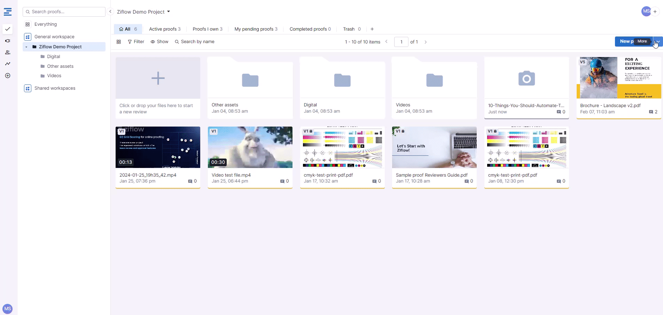Open the Filter options
The image size is (663, 315).
136,42
